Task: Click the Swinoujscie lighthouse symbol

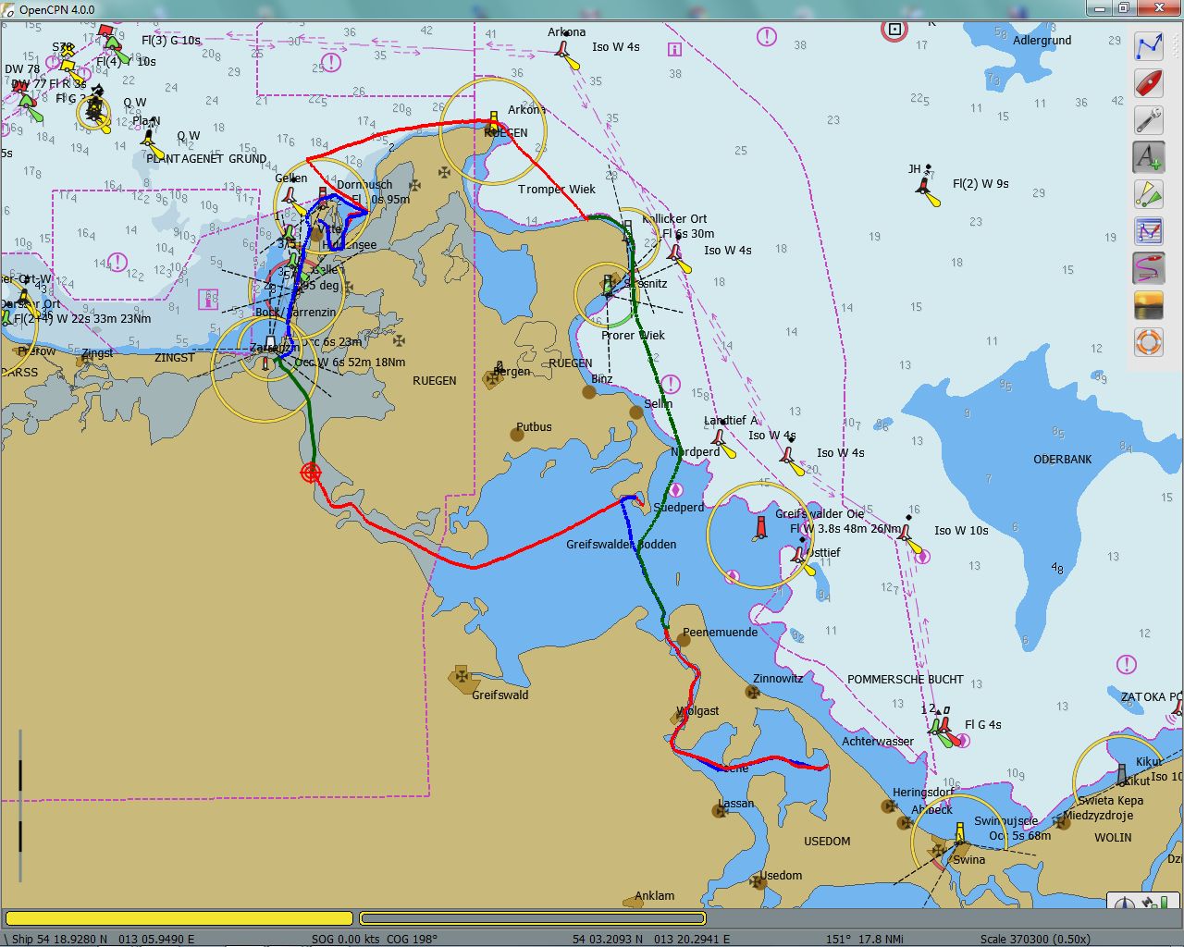Action: [x=959, y=832]
